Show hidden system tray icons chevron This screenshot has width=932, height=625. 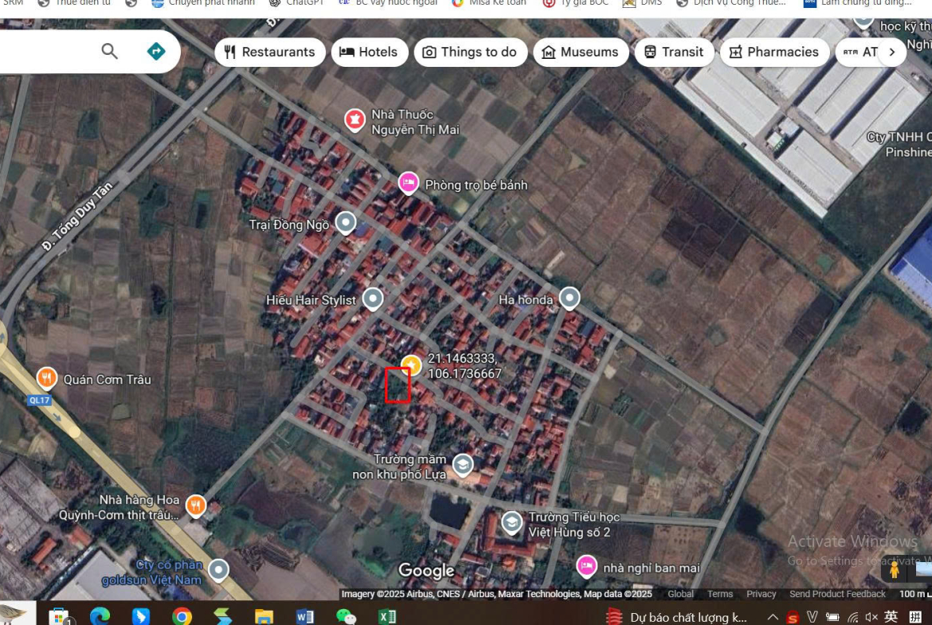pos(773,617)
